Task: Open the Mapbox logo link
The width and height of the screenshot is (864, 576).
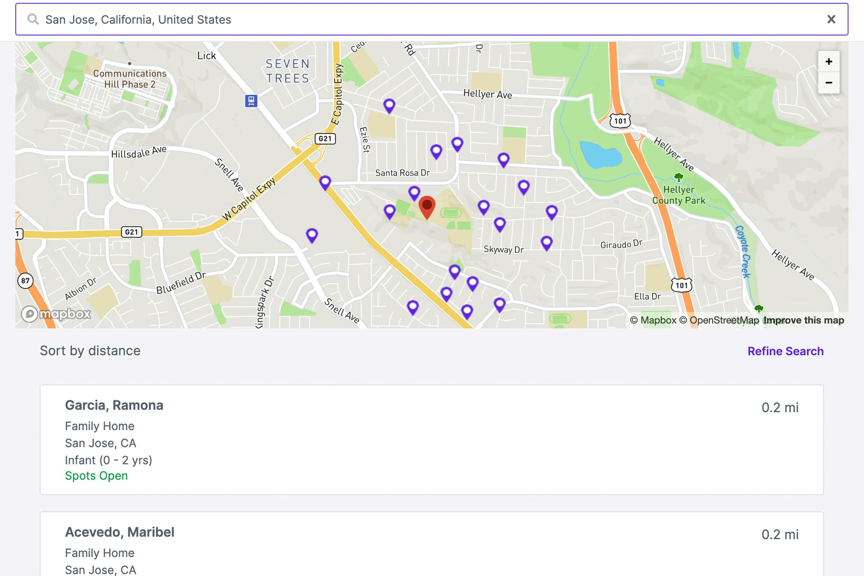Action: [56, 314]
